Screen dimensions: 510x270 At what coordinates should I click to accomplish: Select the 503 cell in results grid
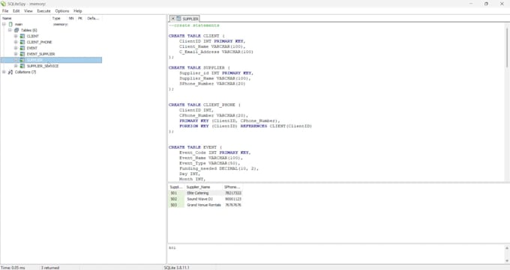click(176, 205)
